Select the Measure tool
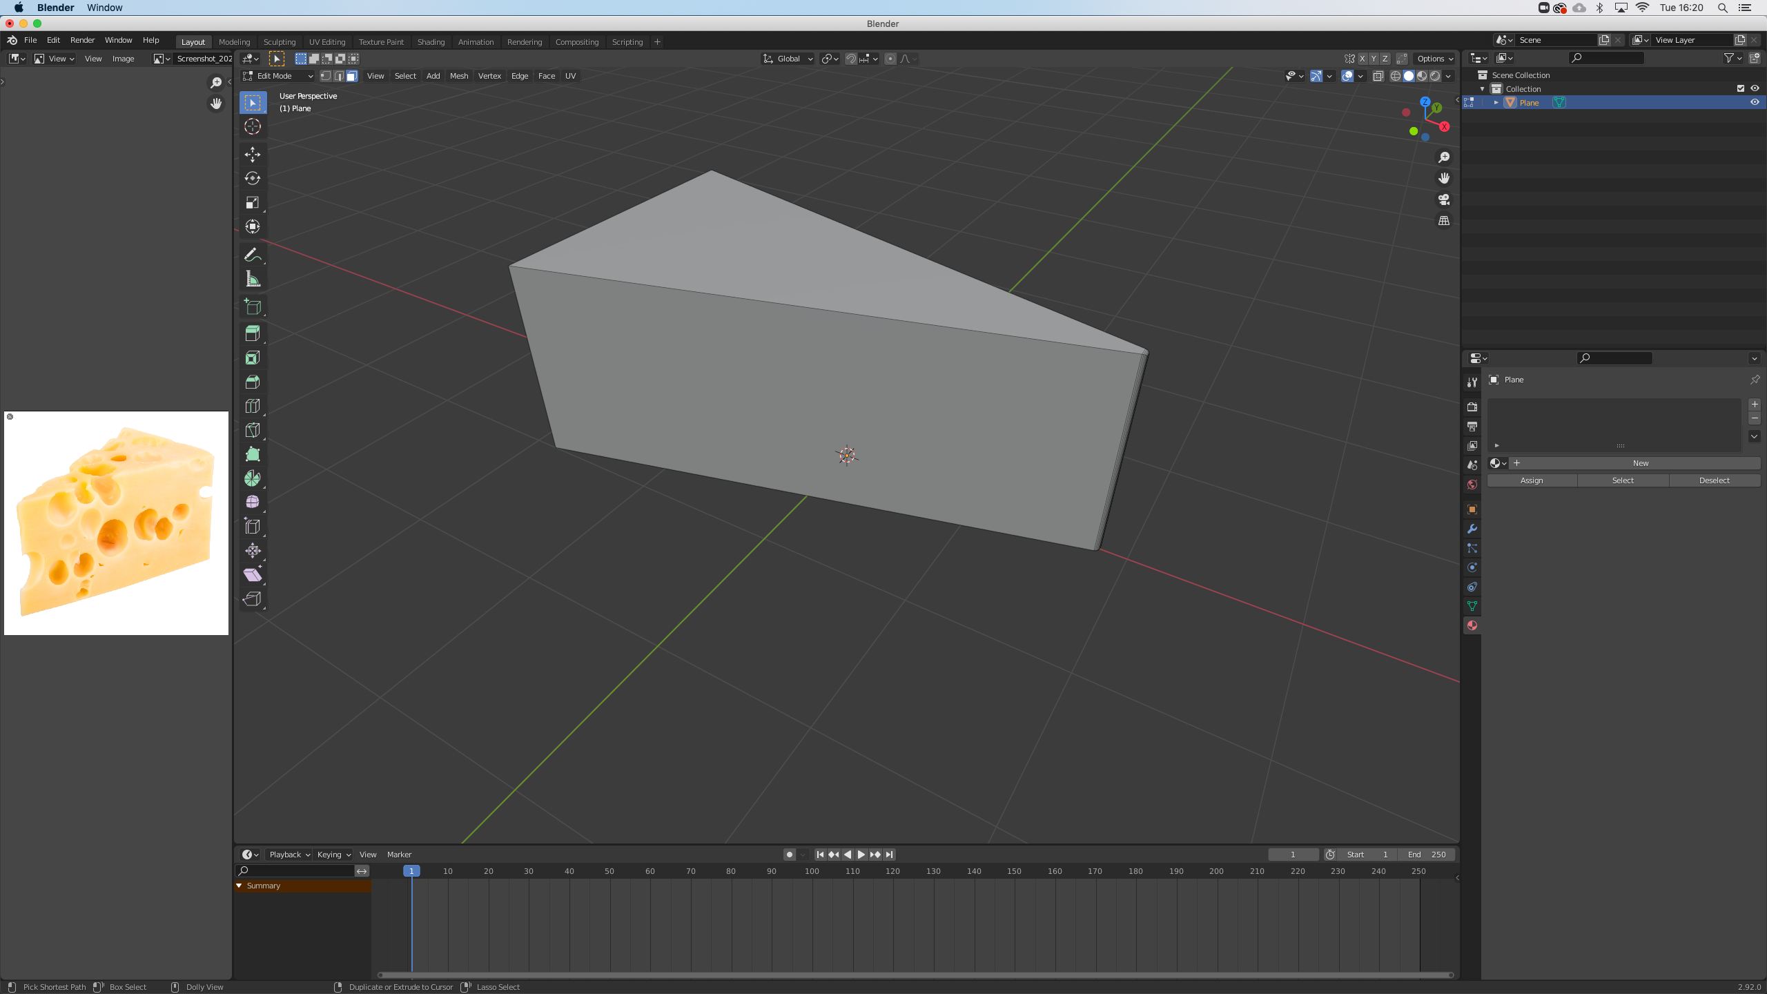This screenshot has width=1767, height=994. (x=253, y=280)
